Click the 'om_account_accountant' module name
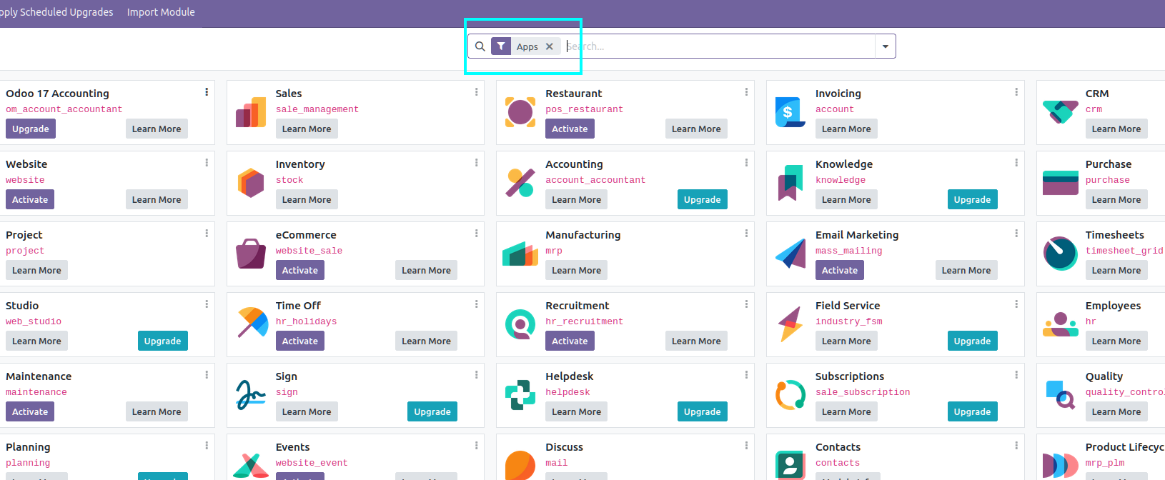This screenshot has width=1165, height=480. tap(64, 109)
